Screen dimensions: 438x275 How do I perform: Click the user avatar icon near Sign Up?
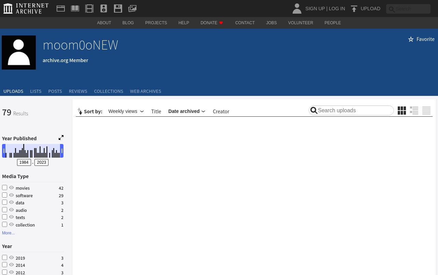[x=297, y=9]
